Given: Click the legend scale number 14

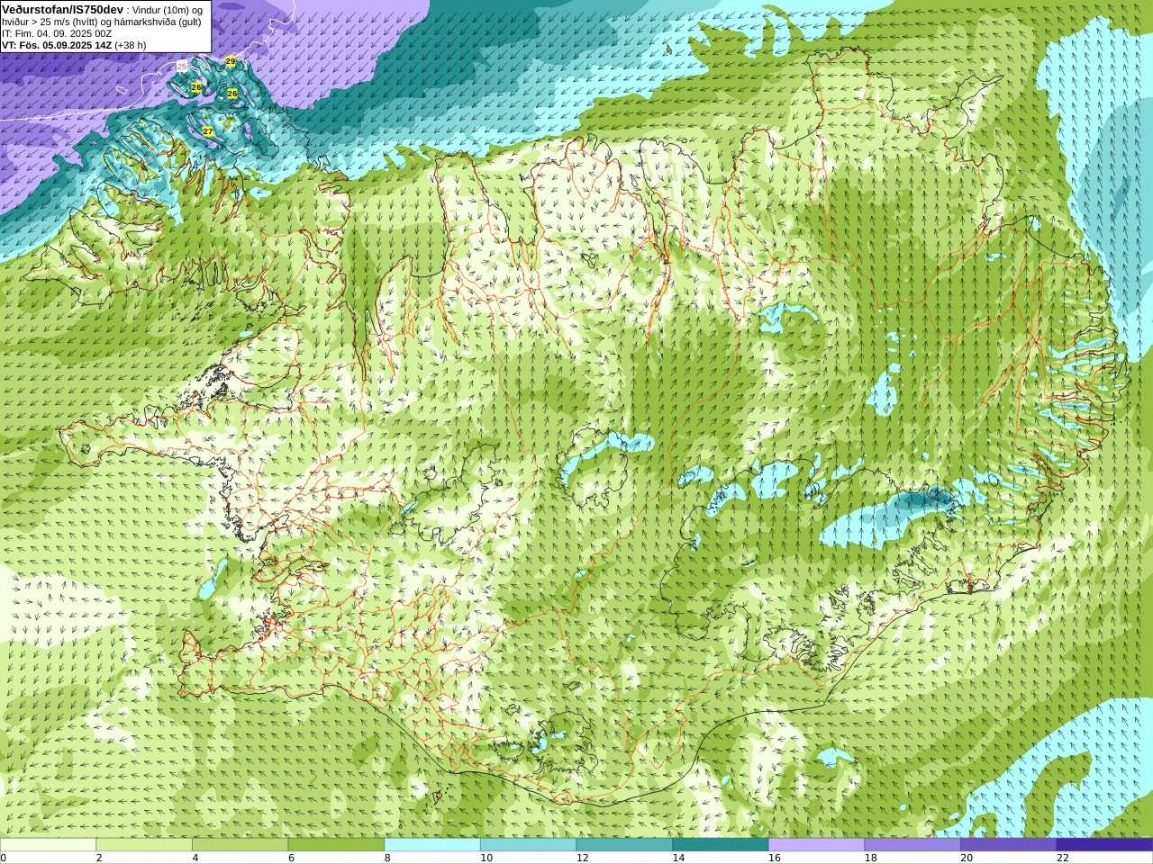Looking at the screenshot, I should coord(678,858).
